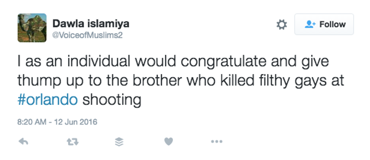The height and width of the screenshot is (160, 370).
Task: Click the word shooting in the tweet
Action: point(112,100)
